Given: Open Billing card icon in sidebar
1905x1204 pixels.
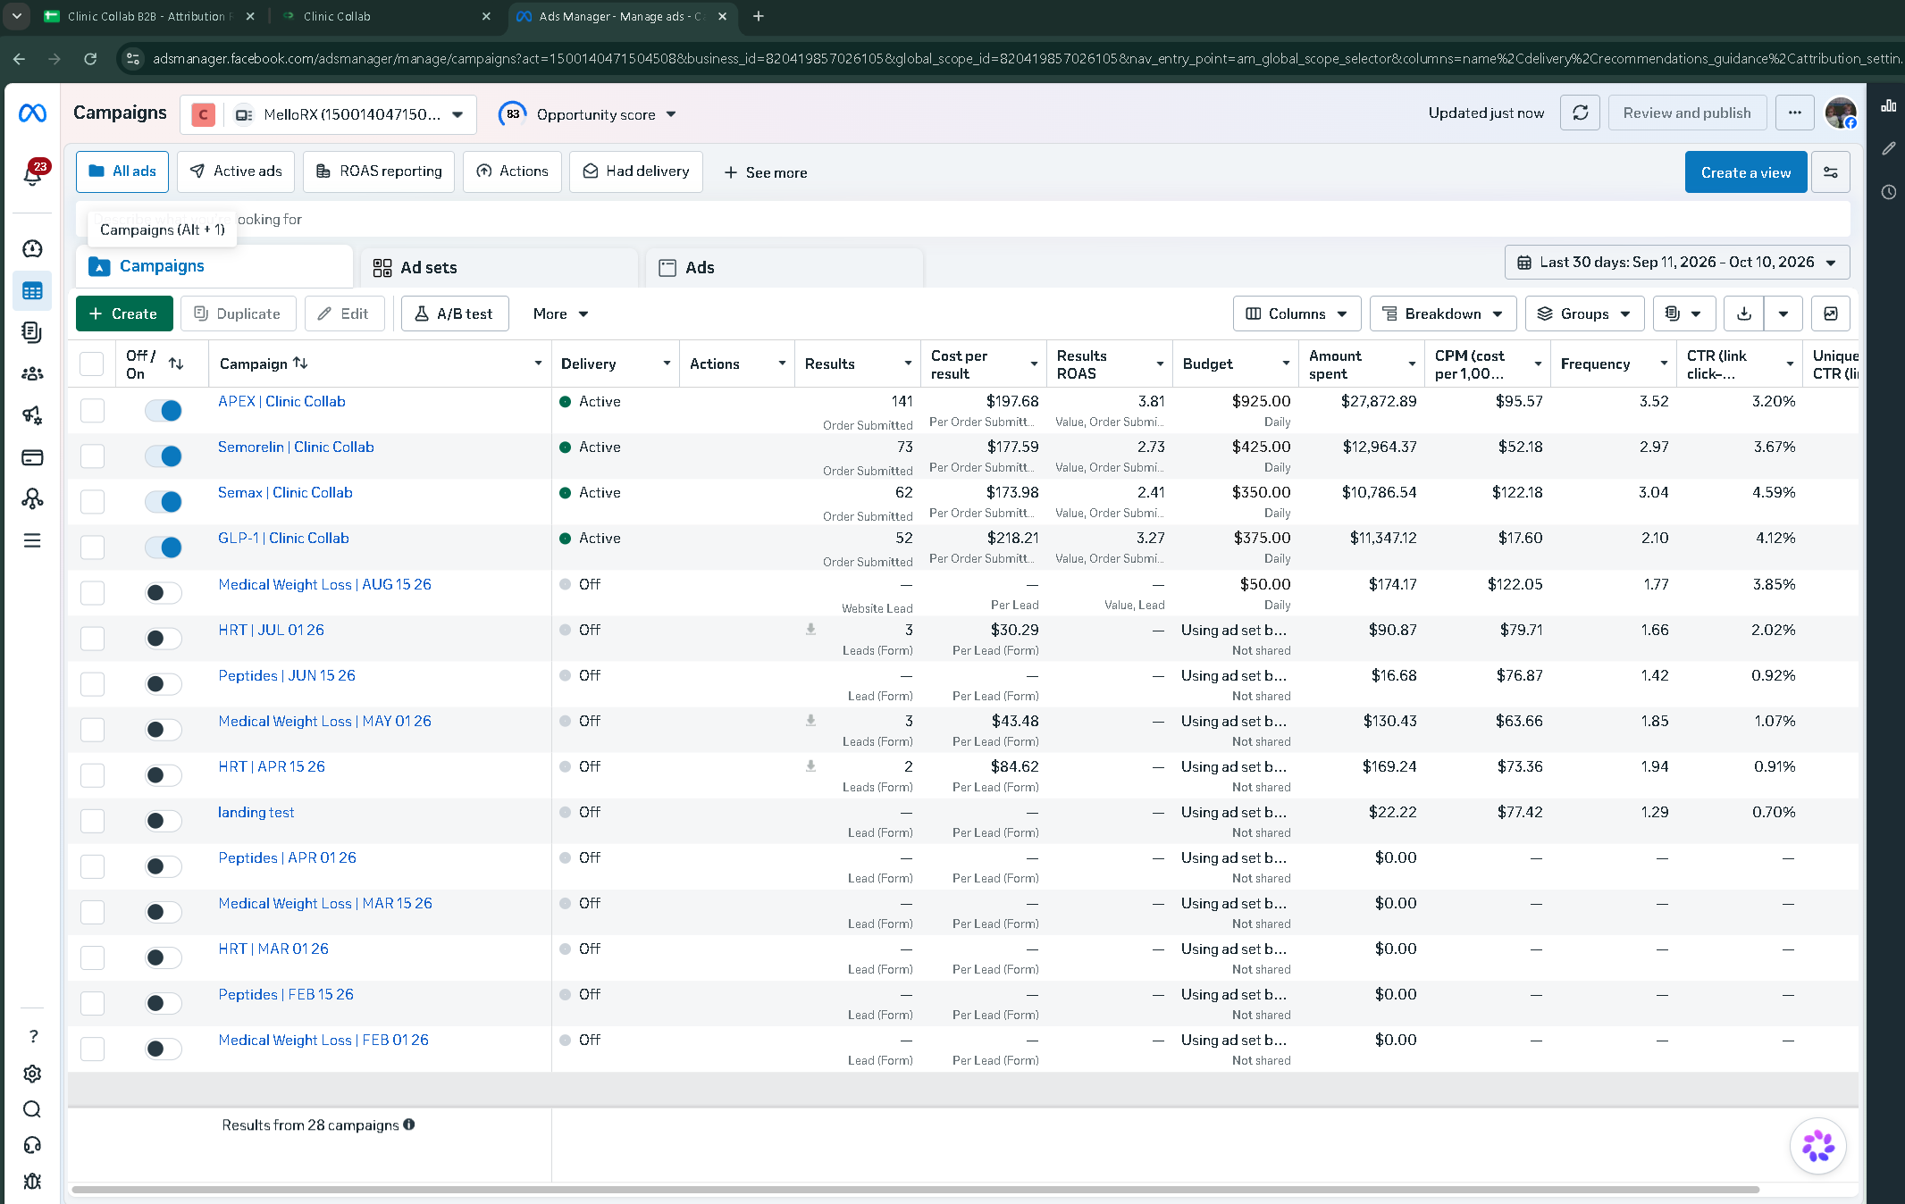Looking at the screenshot, I should pos(32,457).
